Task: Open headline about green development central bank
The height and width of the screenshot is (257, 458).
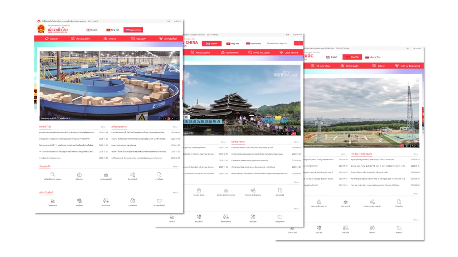Action: 253,167
